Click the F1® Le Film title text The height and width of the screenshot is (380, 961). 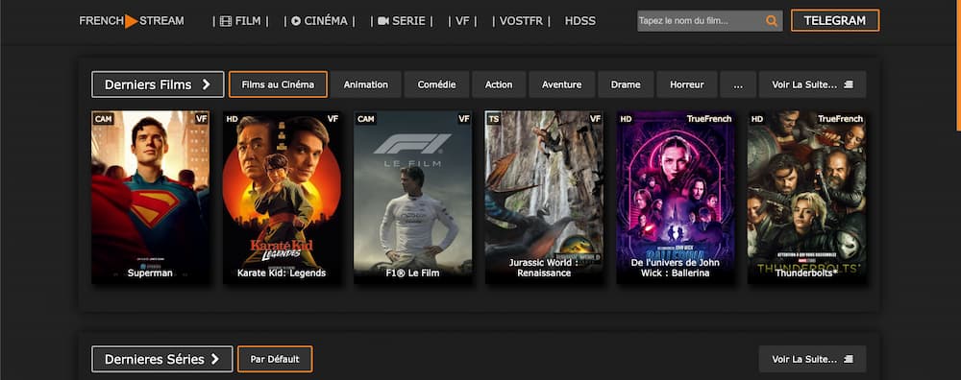[x=412, y=273]
